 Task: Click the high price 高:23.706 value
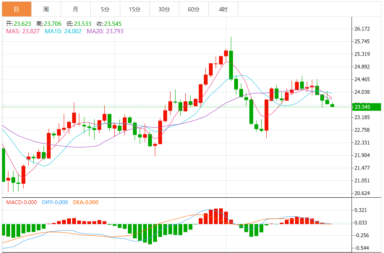[x=49, y=24]
